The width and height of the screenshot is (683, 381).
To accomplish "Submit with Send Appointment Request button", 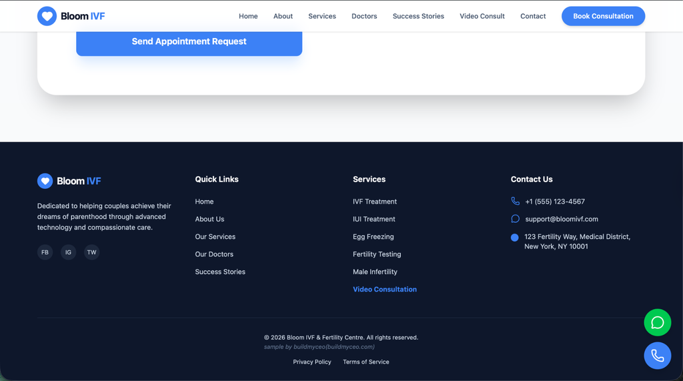I will point(189,42).
